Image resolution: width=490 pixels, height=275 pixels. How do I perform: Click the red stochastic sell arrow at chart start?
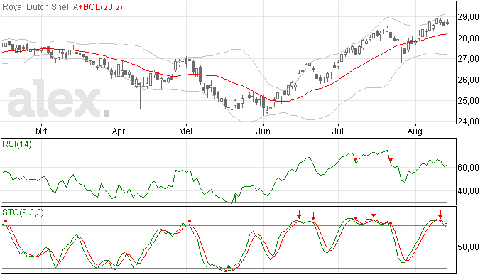click(x=6, y=219)
